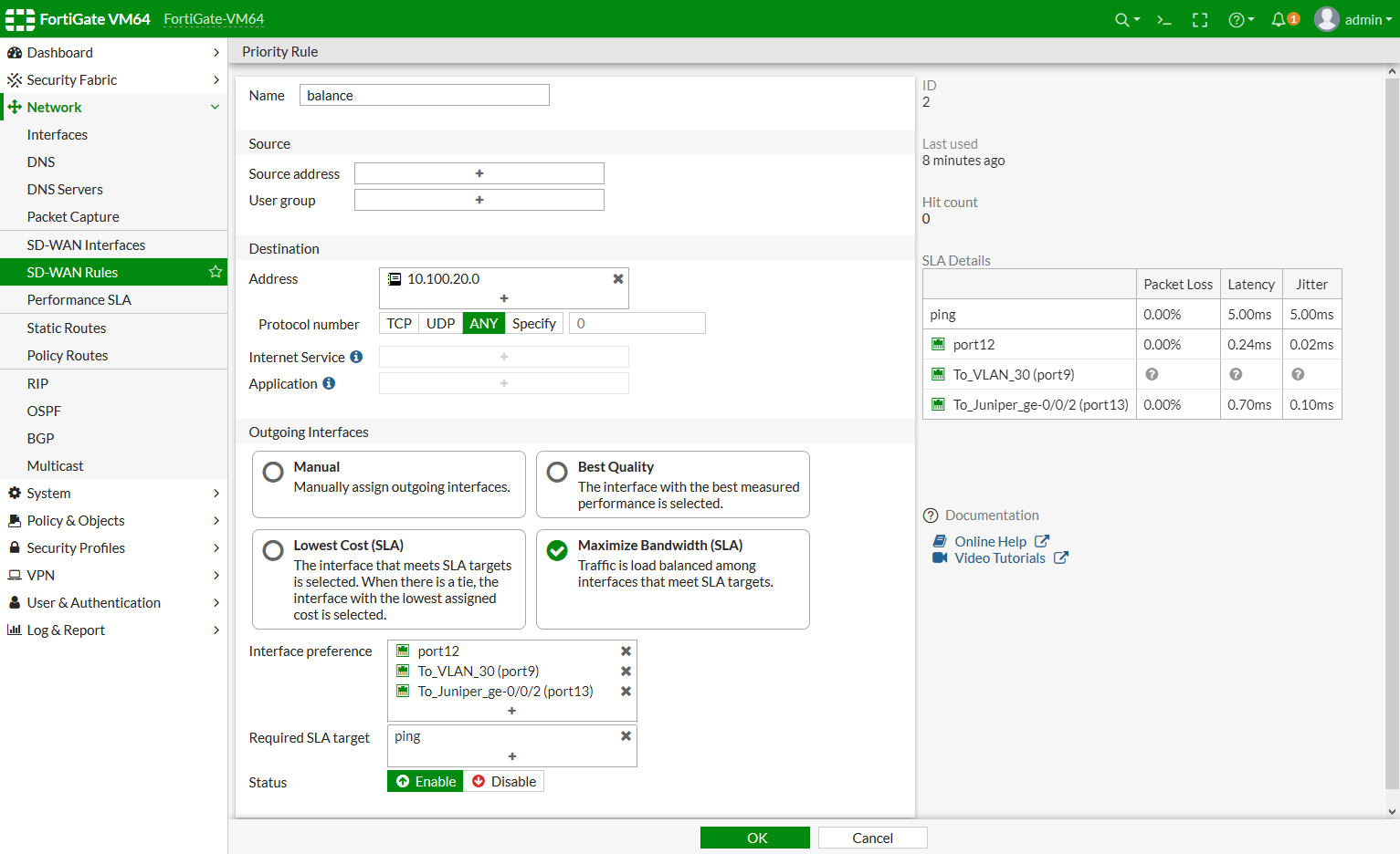This screenshot has width=1400, height=854.
Task: Show Application info tooltip icon
Action: coord(329,383)
